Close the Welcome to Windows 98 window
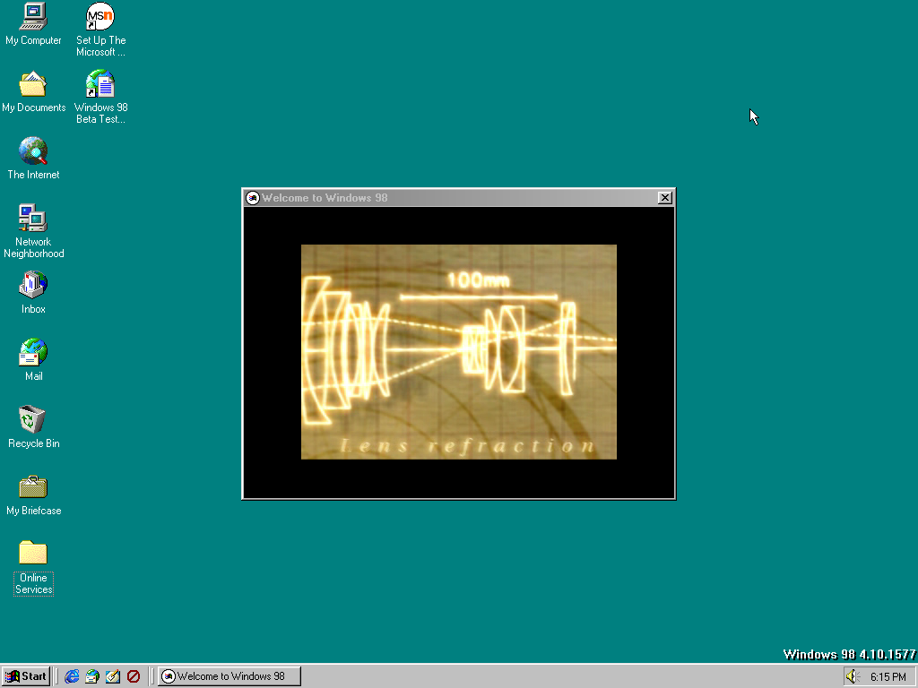Screen dimensions: 918x688 664,198
